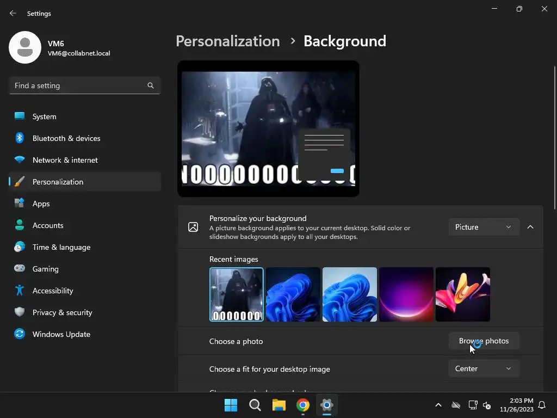The image size is (557, 418).
Task: Open System settings category
Action: point(85,116)
